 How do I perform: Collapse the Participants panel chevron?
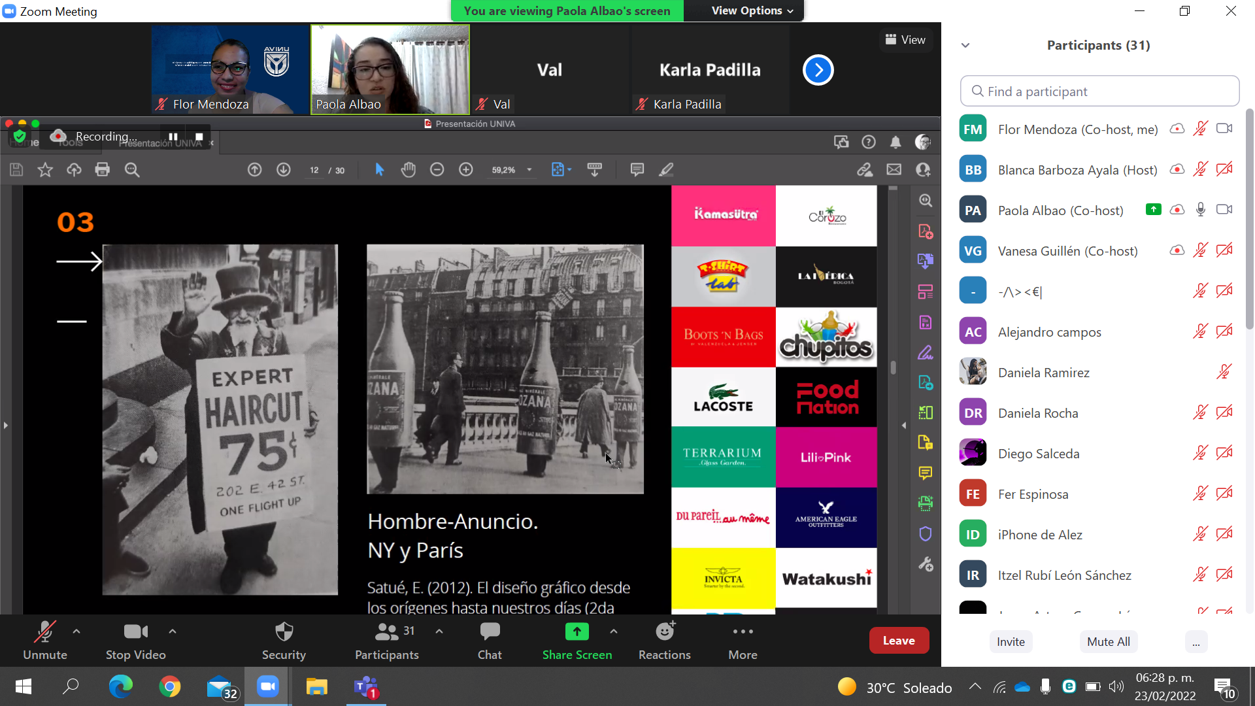click(965, 45)
